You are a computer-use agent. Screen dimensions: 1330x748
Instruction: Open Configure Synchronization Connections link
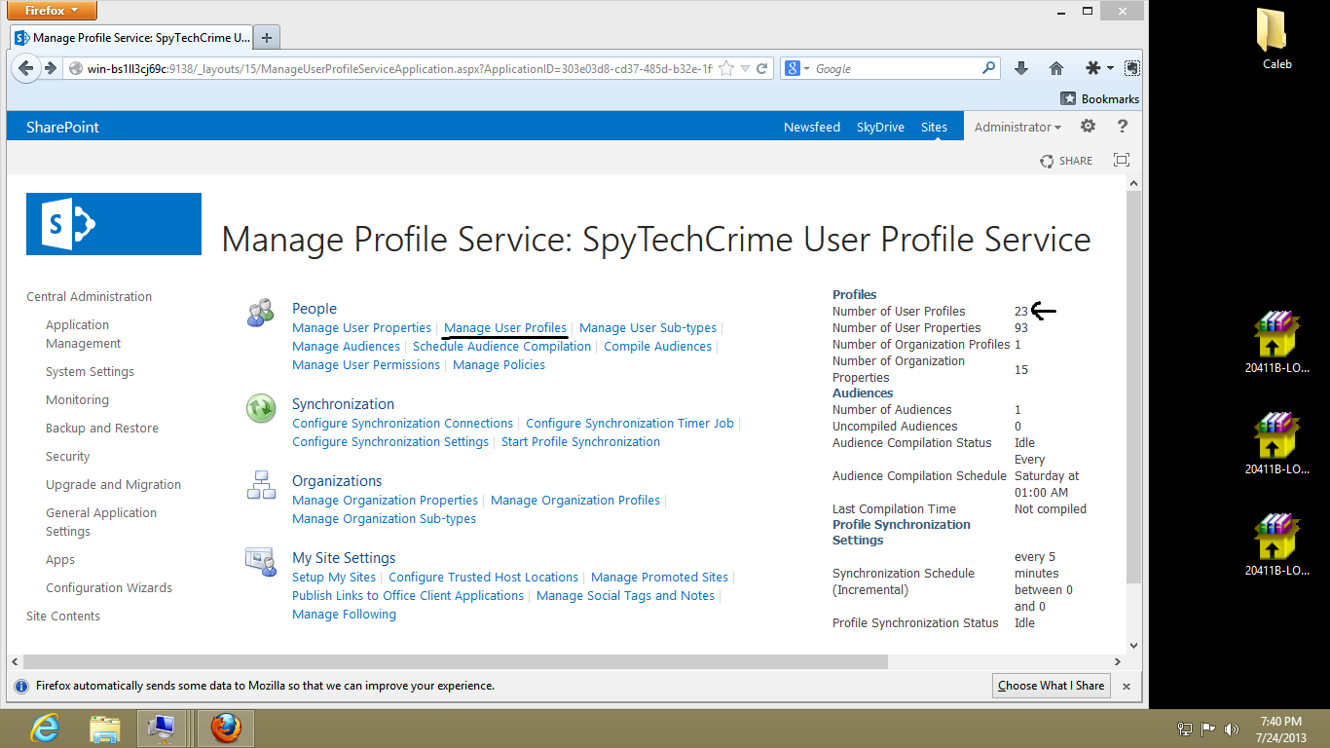pos(402,424)
